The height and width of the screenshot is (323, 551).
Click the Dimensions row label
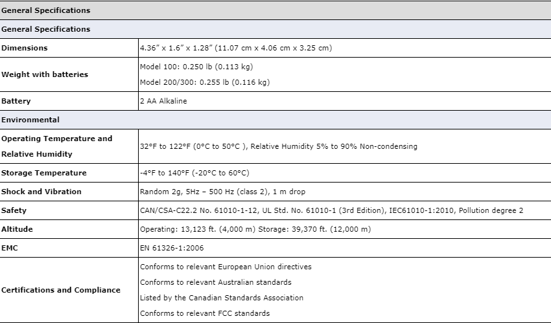(x=25, y=48)
